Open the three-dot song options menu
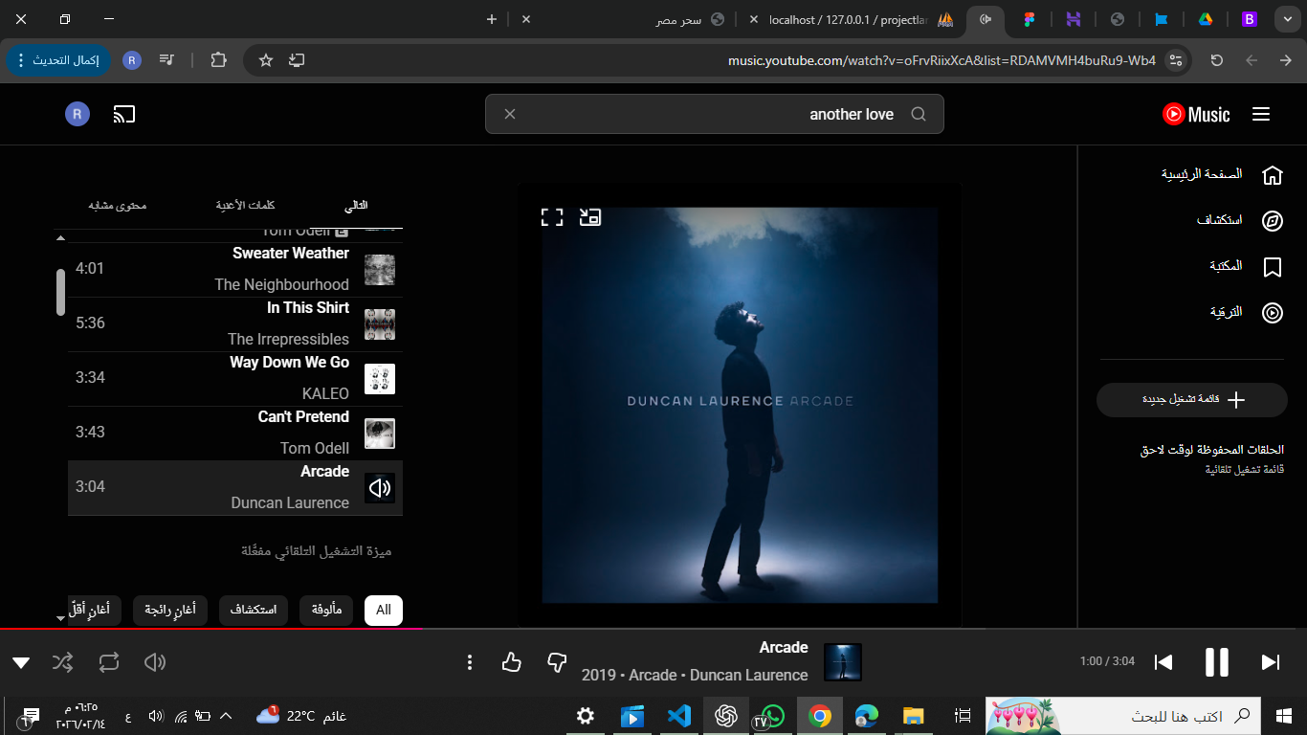1307x735 pixels. click(469, 662)
